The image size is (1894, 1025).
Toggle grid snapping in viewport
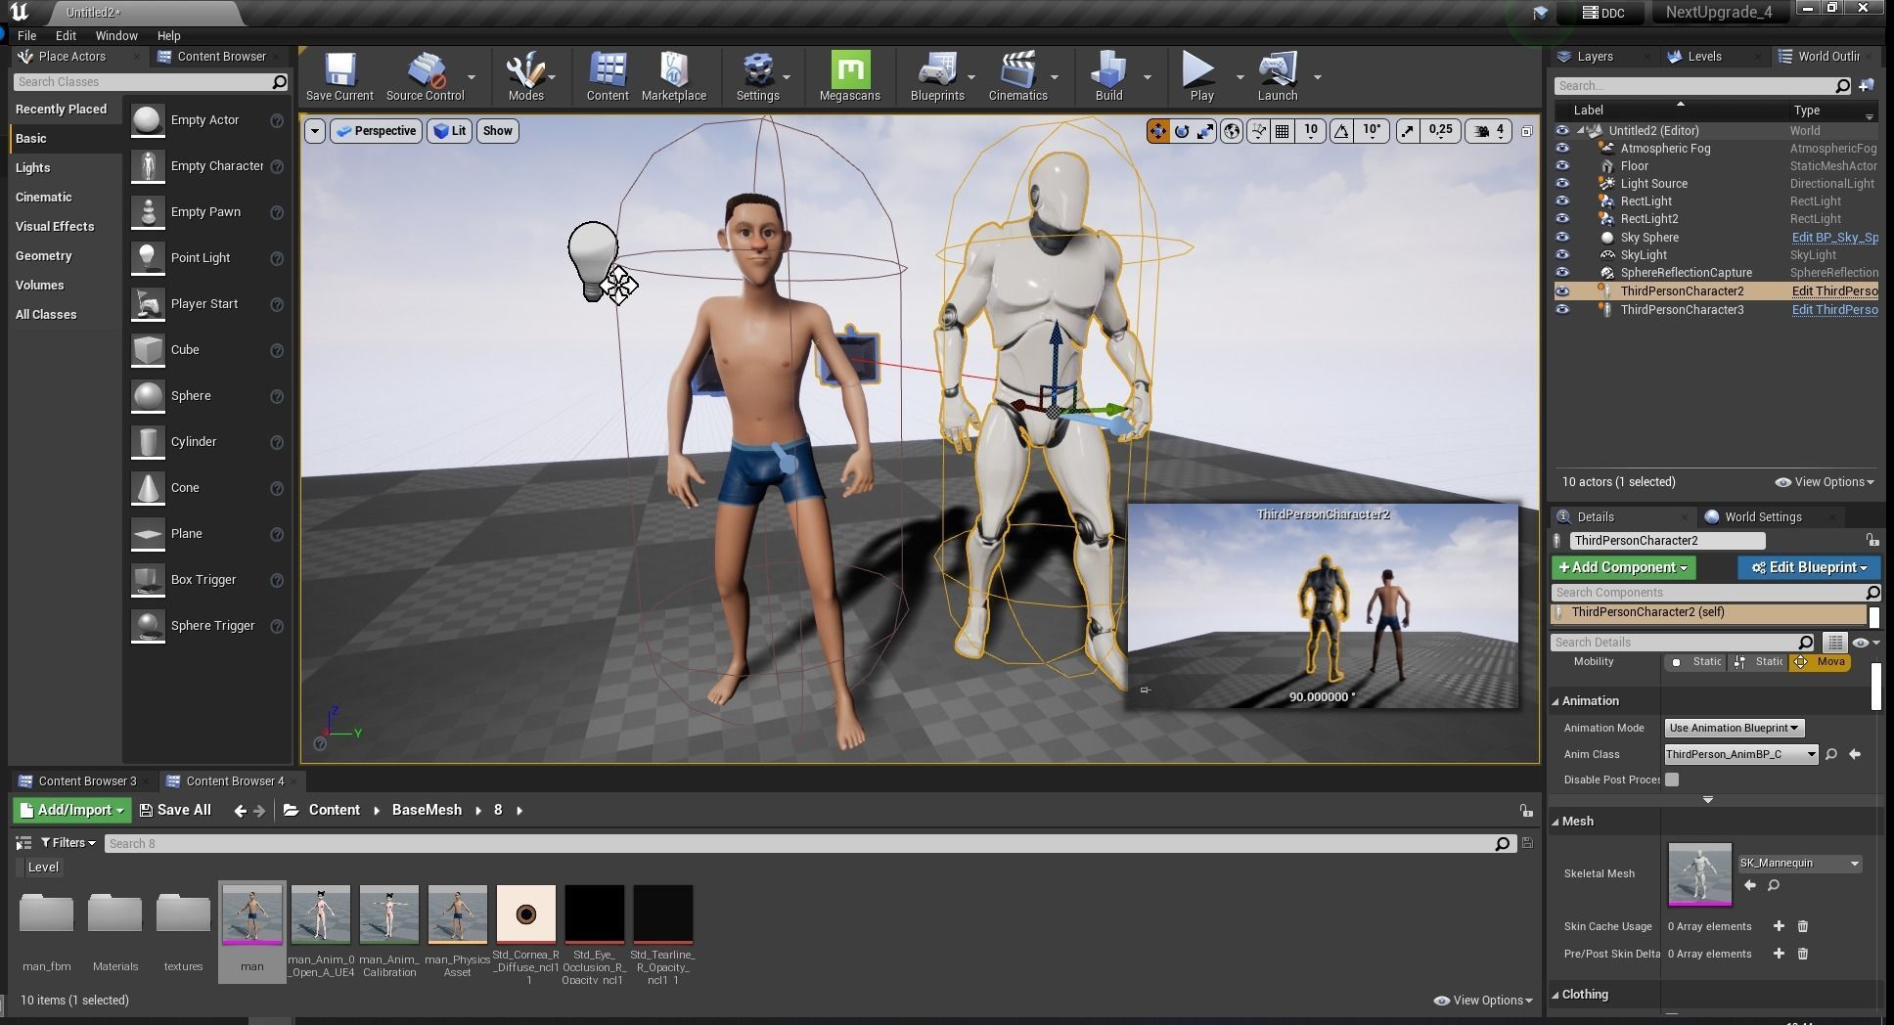pos(1282,131)
